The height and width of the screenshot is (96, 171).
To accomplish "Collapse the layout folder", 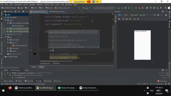I will (x=8, y=43).
